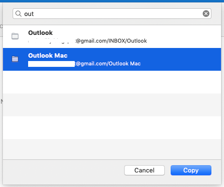224x187 pixels.
Task: Focus the search field containing 'out'
Action: 112,14
